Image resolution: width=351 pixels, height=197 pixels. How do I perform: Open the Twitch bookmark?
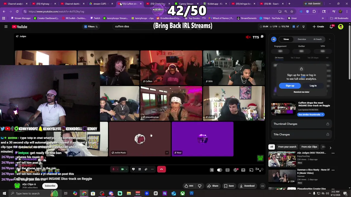pos(95,18)
